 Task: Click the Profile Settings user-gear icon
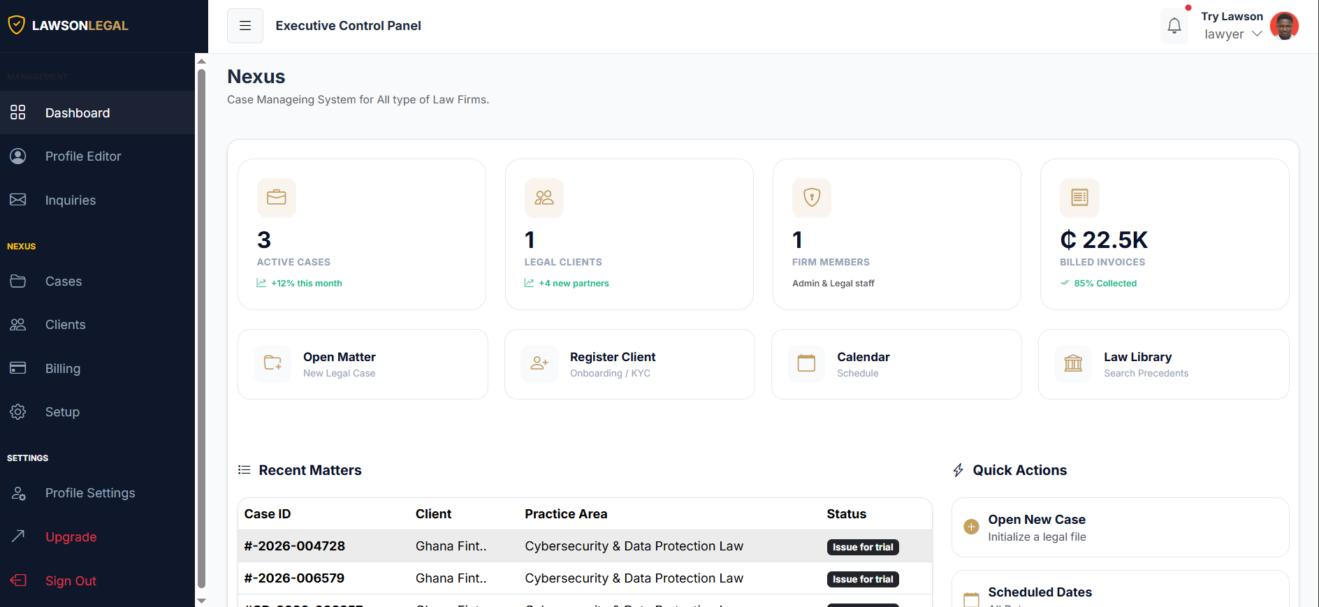pos(18,493)
